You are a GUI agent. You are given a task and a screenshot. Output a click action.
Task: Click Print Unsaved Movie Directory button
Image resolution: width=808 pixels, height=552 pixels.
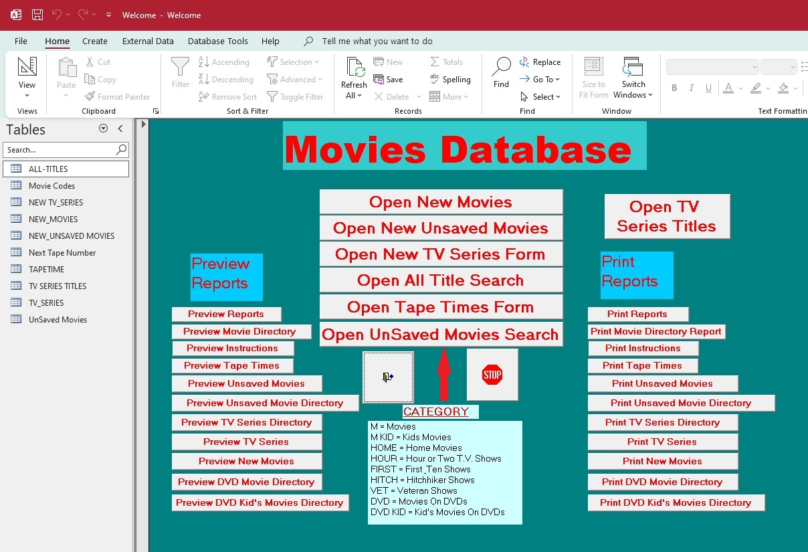pos(681,403)
